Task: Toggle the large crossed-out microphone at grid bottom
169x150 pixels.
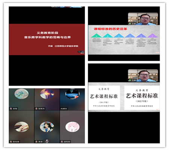Action: coord(47,141)
